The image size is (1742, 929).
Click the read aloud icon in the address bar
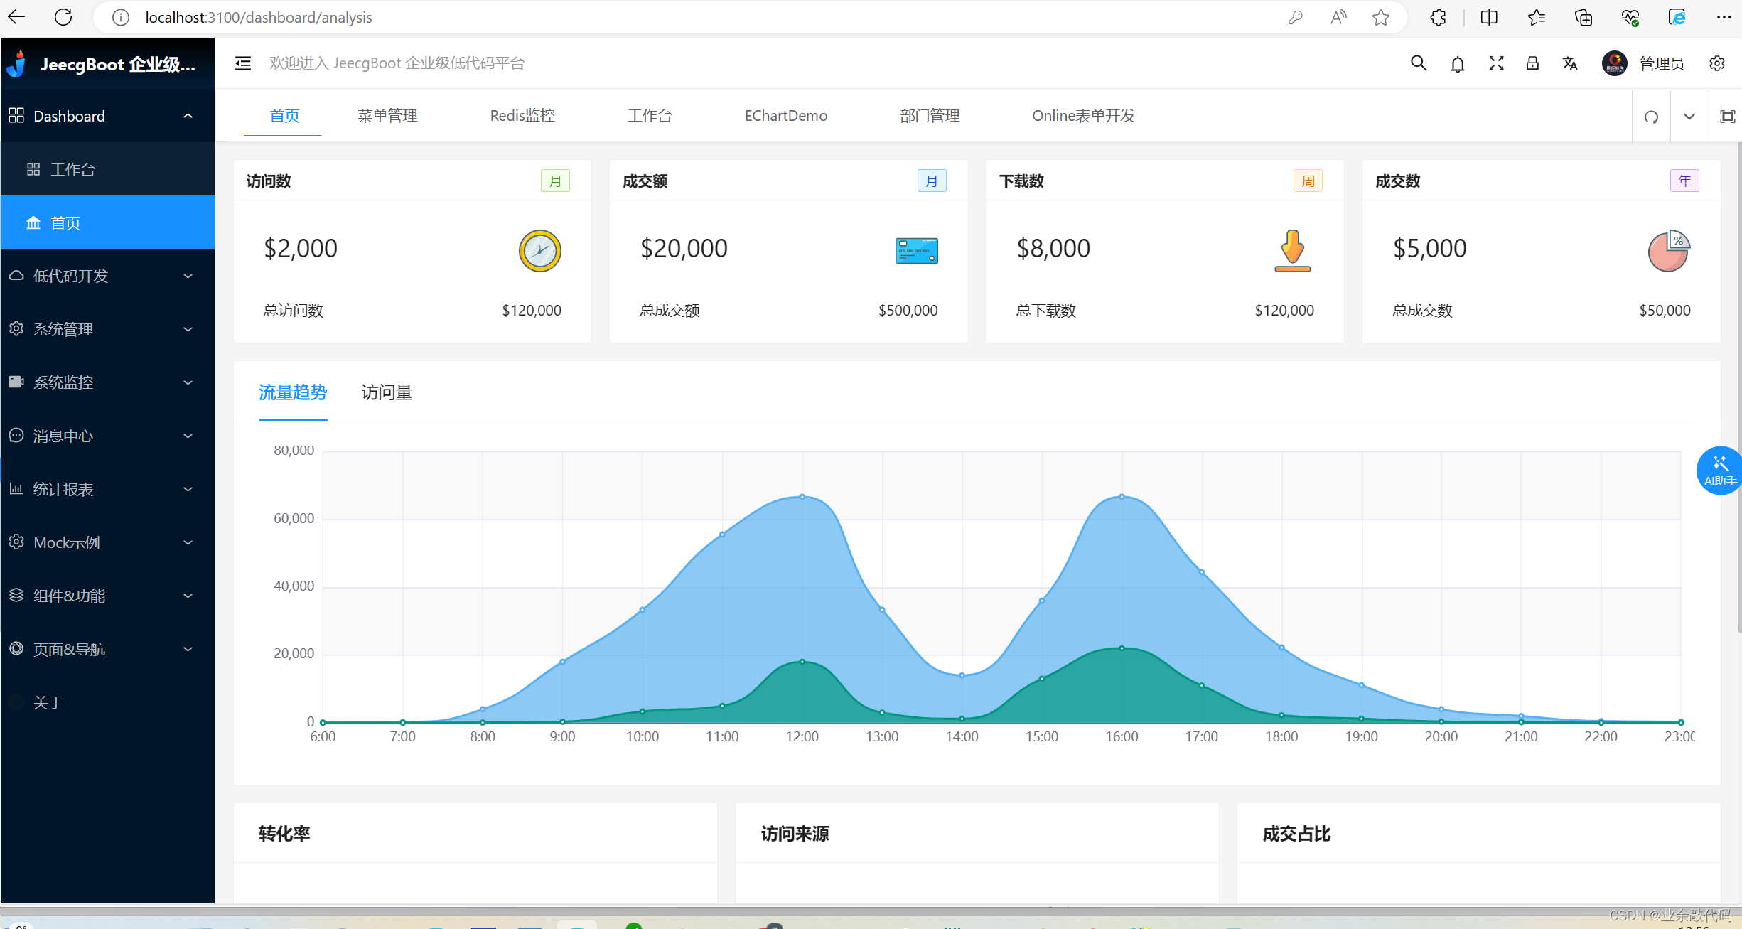(x=1338, y=17)
